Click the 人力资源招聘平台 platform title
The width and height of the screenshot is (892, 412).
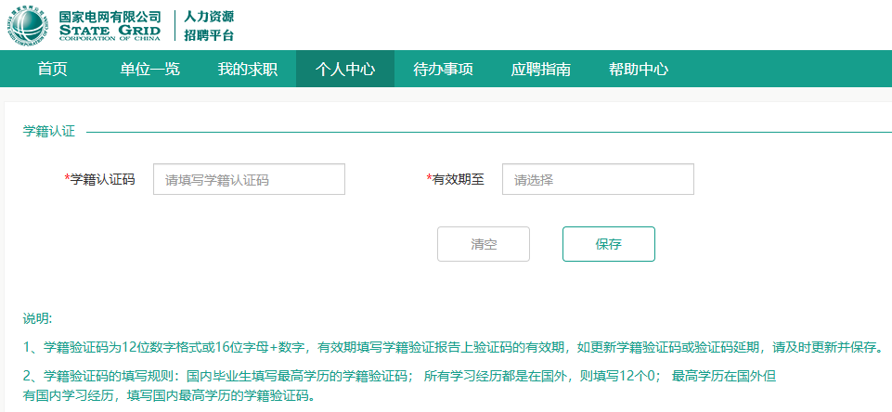click(209, 26)
